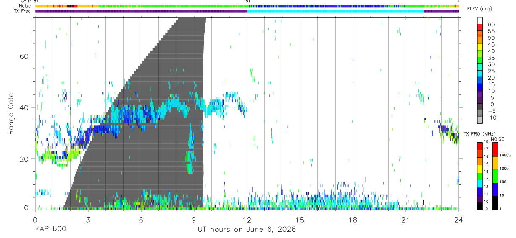Click the blue swatch on the NOISE colorbar
The image size is (516, 238).
point(495,190)
